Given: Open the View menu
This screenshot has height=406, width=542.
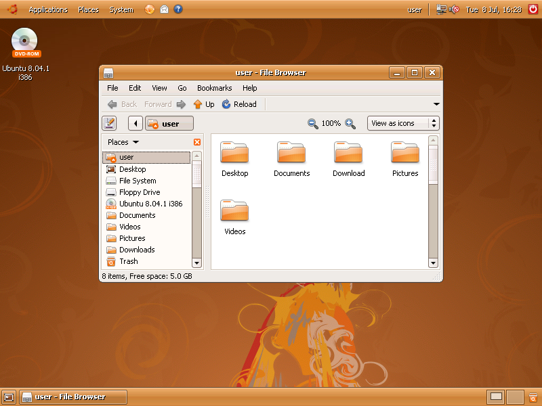Looking at the screenshot, I should pyautogui.click(x=159, y=88).
